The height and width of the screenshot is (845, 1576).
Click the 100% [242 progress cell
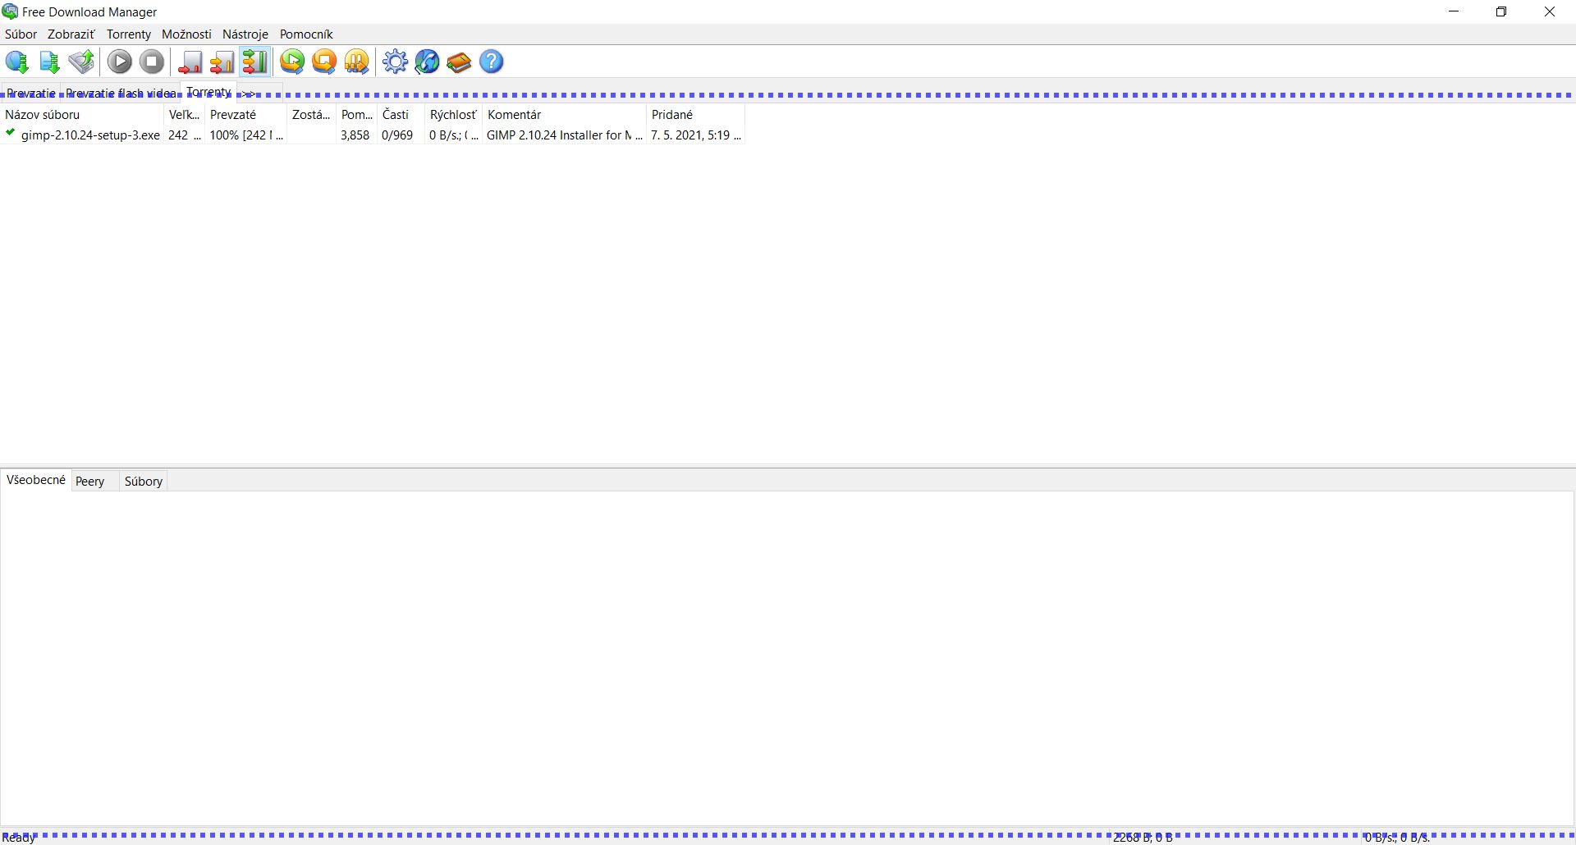(245, 135)
